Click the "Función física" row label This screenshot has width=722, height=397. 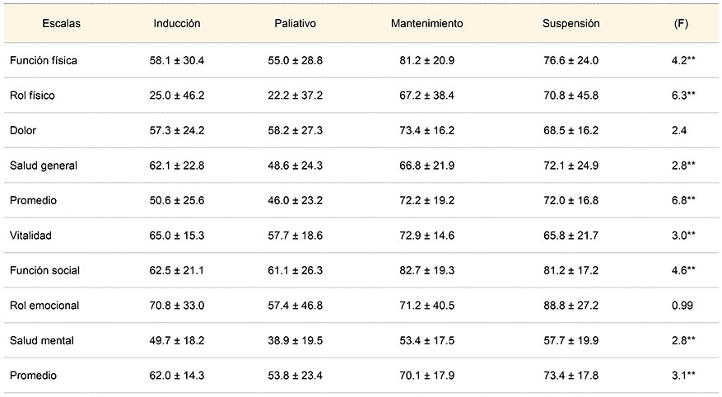pyautogui.click(x=43, y=61)
